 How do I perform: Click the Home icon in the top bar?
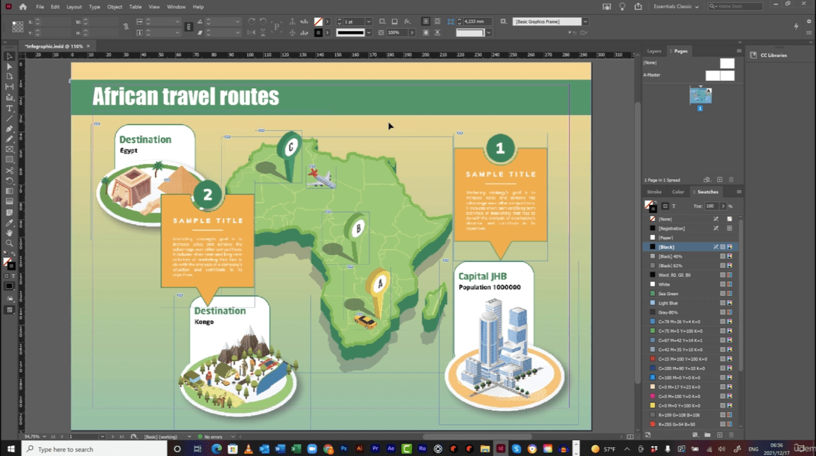23,7
